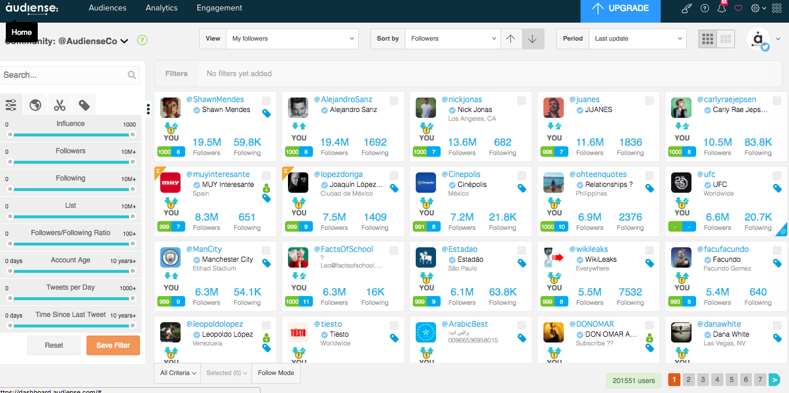Click the Tweets per Day slider right handle
The image size is (789, 393).
[x=132, y=298]
